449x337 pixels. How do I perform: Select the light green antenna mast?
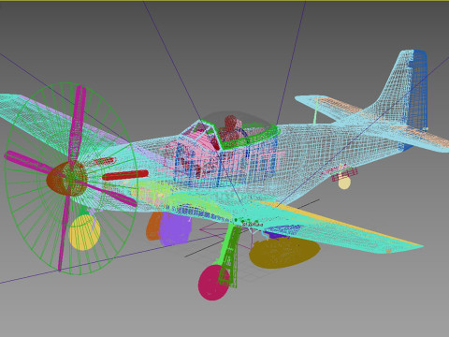click(315, 111)
